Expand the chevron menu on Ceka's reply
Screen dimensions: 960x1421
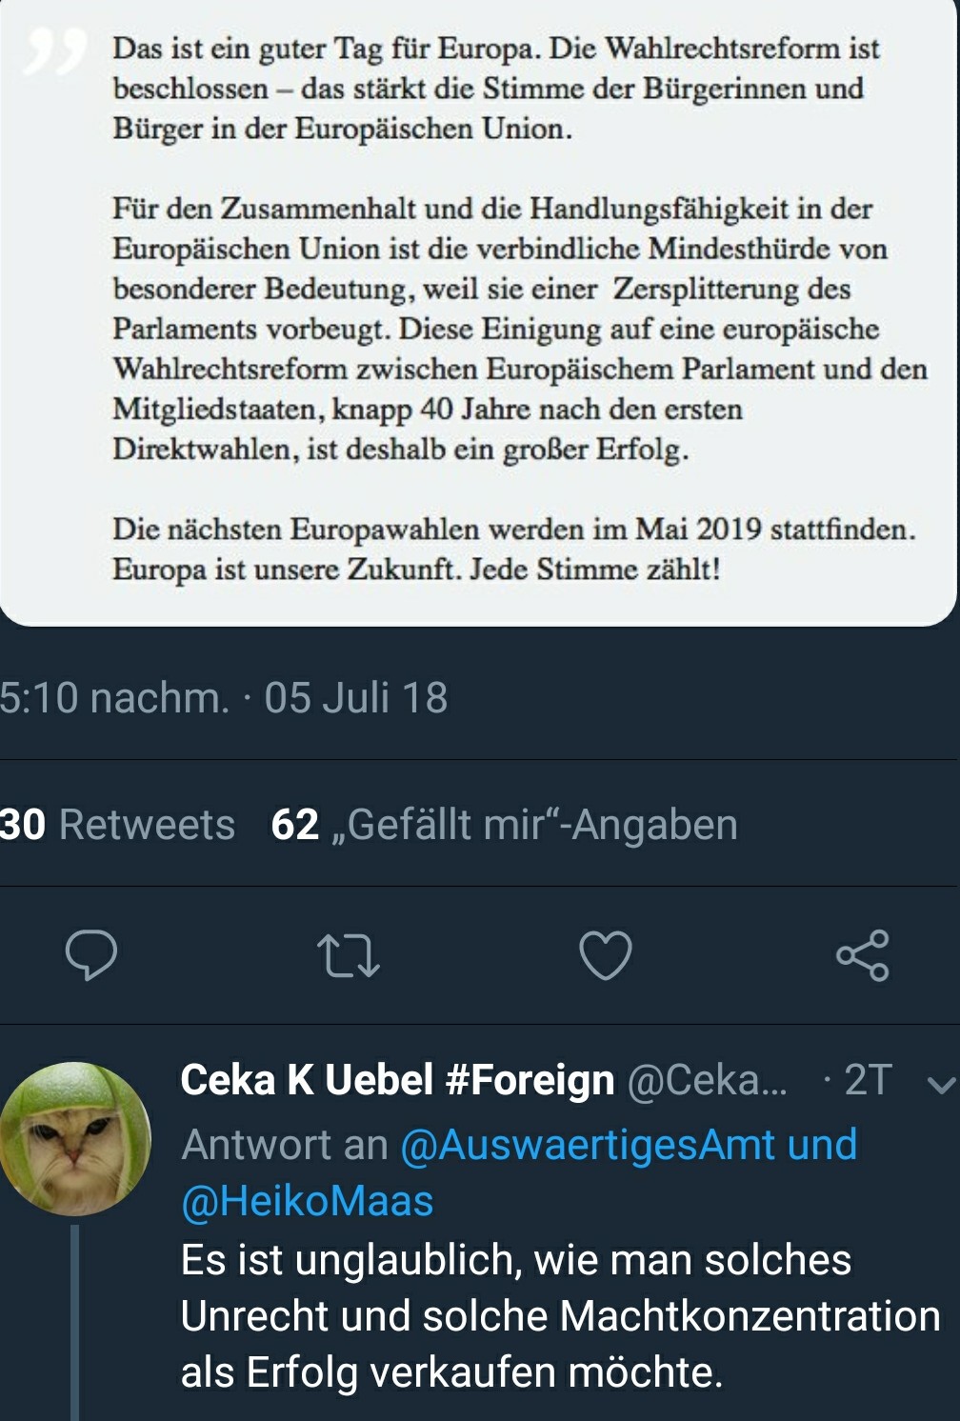(x=941, y=1083)
